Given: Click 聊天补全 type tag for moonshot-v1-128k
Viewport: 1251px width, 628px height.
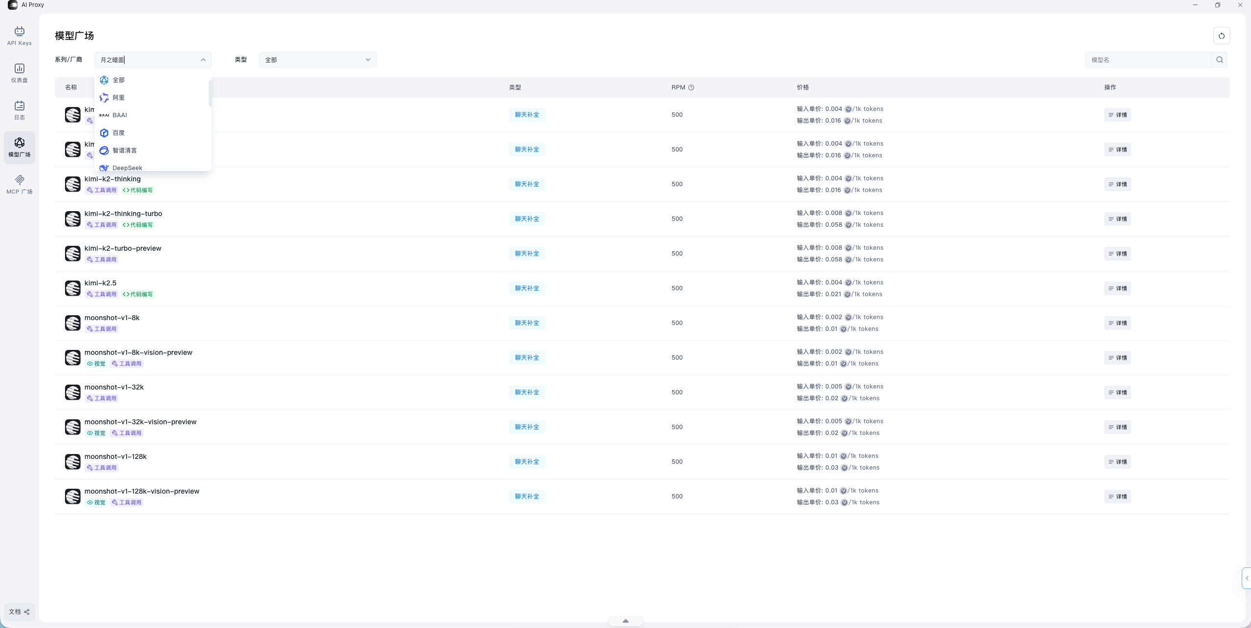Looking at the screenshot, I should click(527, 462).
